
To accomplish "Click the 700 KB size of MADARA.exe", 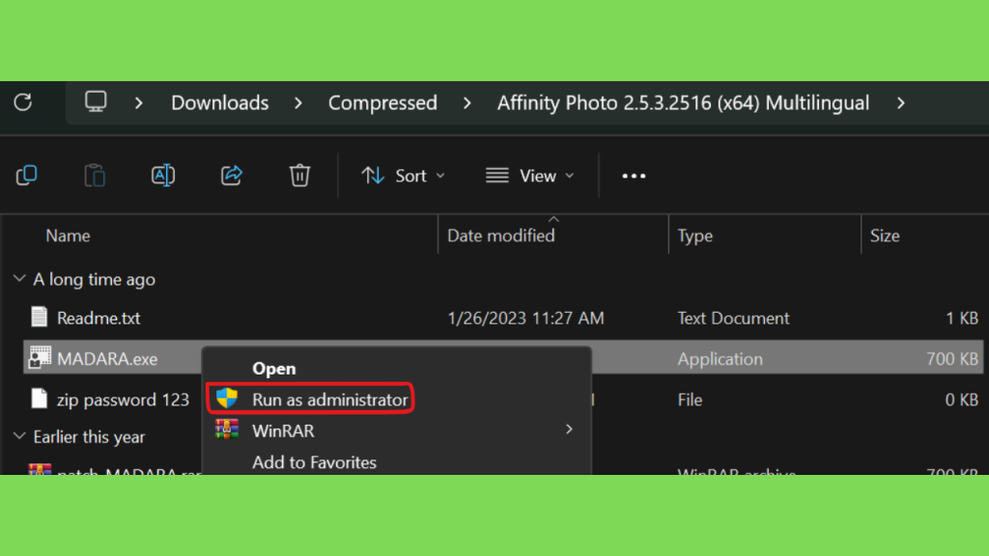I will 951,359.
